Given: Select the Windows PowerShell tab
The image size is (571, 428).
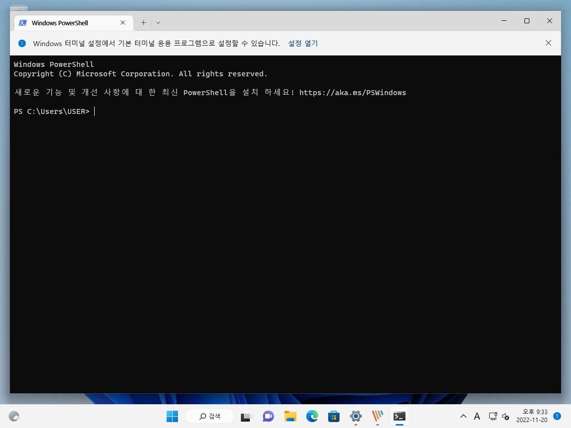Looking at the screenshot, I should coord(73,23).
